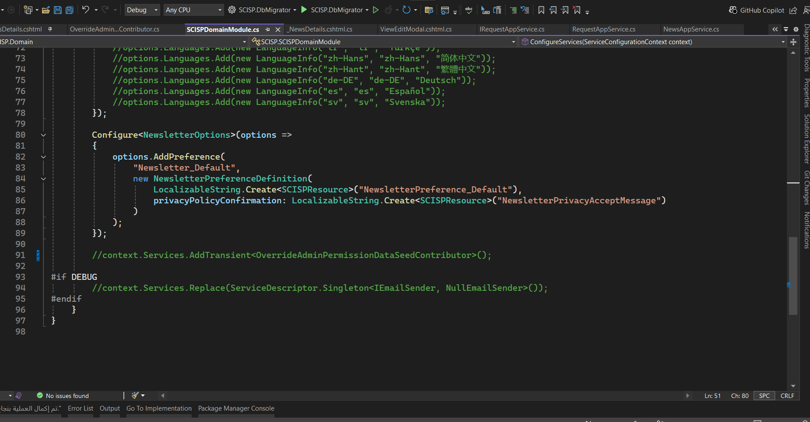Screen dimensions: 810x422
Task: Start debugging with green play button
Action: [x=304, y=10]
